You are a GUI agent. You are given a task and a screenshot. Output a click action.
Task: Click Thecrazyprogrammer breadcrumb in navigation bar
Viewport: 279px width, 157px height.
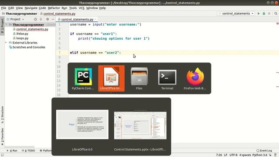tap(21, 14)
